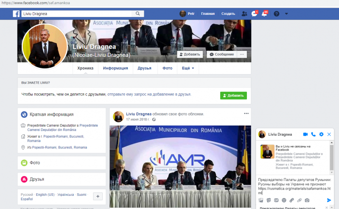
Task: Click post author avatar thumbnail
Action: tap(118, 117)
